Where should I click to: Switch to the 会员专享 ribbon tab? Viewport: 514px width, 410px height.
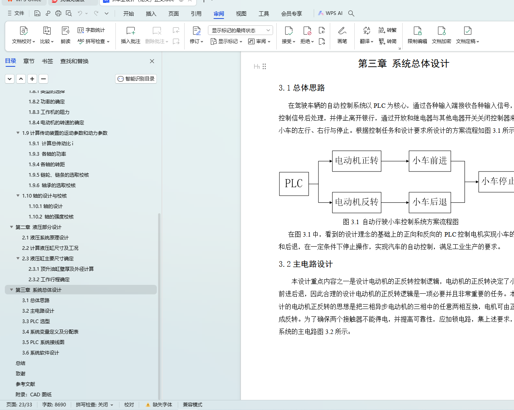pyautogui.click(x=292, y=14)
